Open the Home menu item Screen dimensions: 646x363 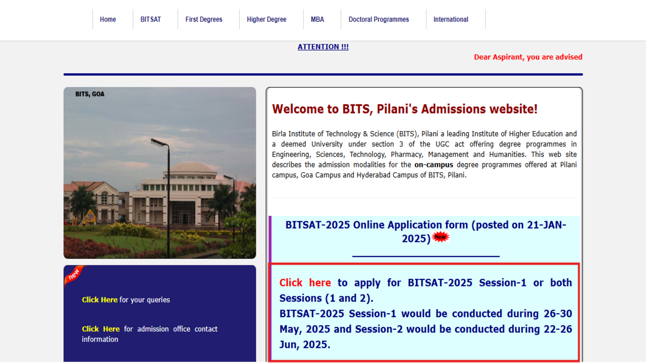(107, 20)
